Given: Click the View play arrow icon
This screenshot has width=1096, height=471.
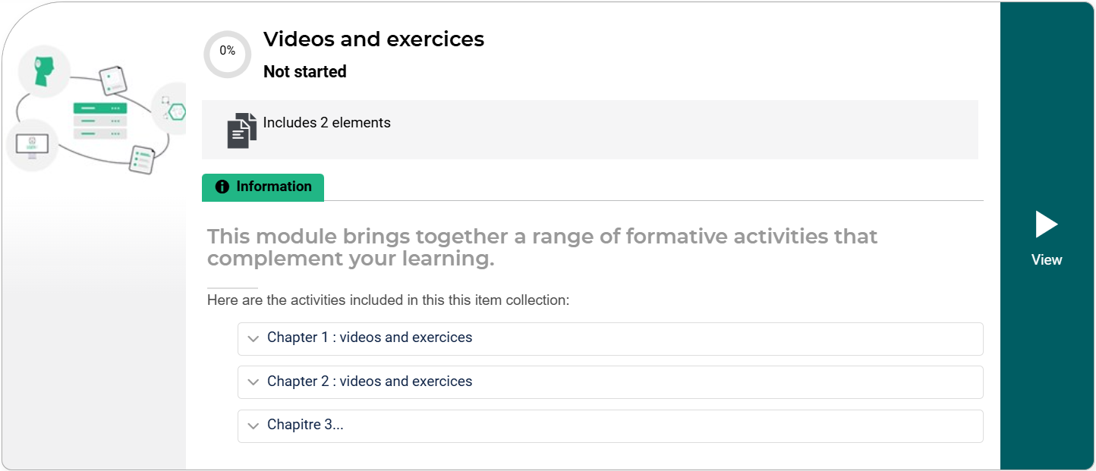Looking at the screenshot, I should pyautogui.click(x=1047, y=225).
